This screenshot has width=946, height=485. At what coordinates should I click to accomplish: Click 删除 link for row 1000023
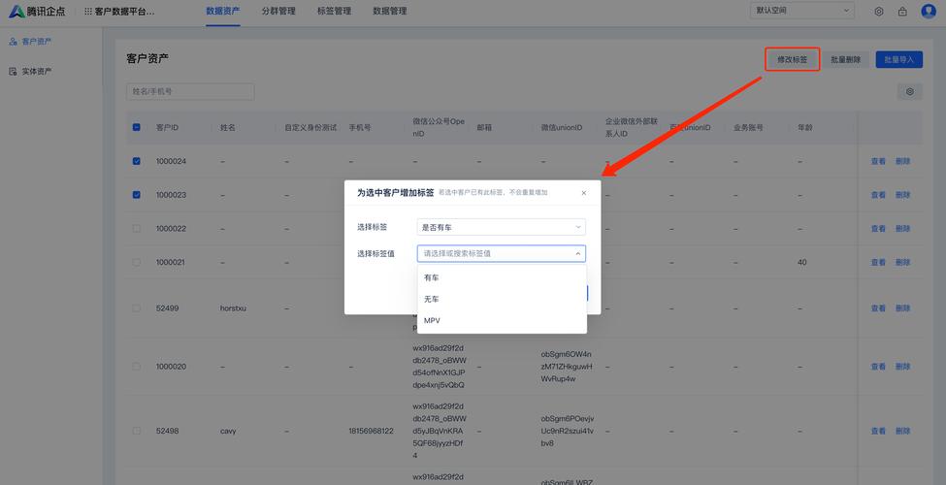pos(902,195)
